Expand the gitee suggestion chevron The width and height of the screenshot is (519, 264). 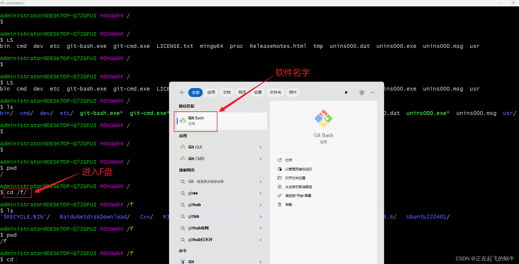tap(260, 193)
